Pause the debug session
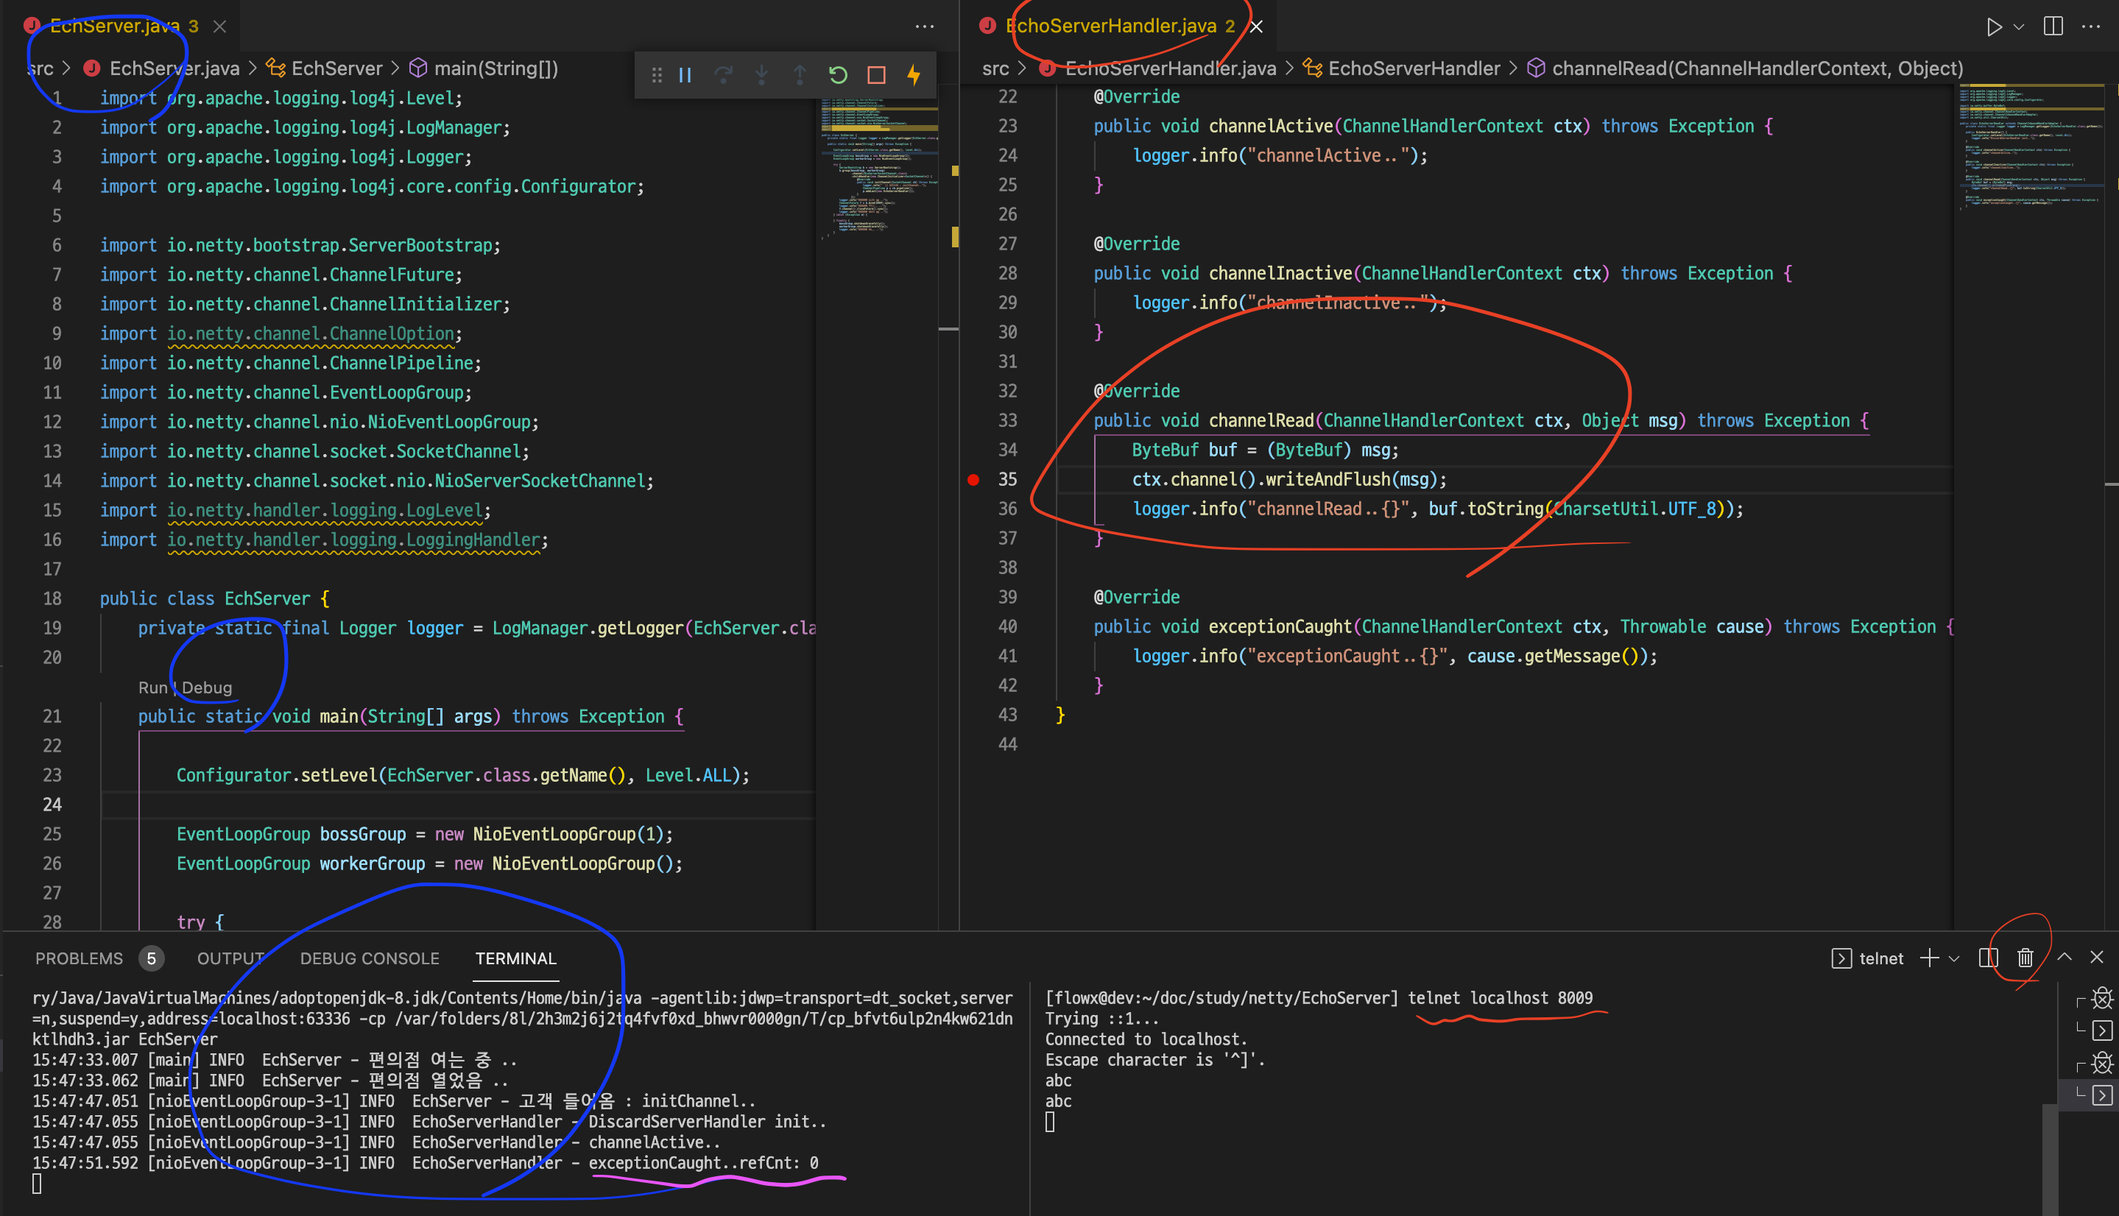The height and width of the screenshot is (1216, 2119). coord(685,76)
